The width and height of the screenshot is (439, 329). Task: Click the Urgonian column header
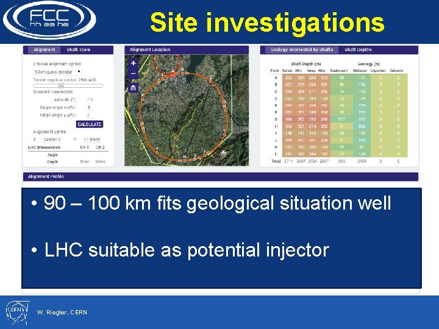(x=378, y=71)
